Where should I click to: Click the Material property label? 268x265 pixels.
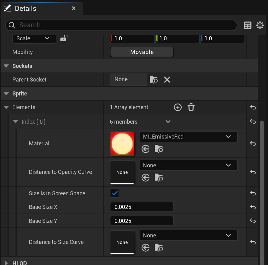pyautogui.click(x=39, y=143)
